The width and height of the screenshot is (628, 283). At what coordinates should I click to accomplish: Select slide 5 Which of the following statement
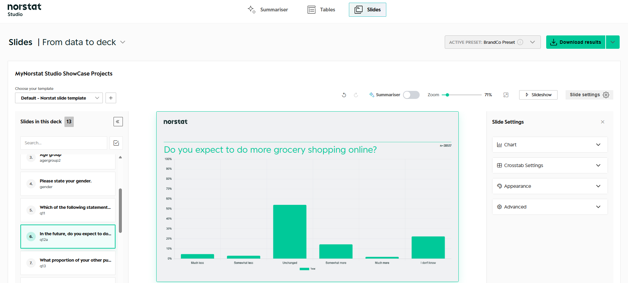(68, 210)
